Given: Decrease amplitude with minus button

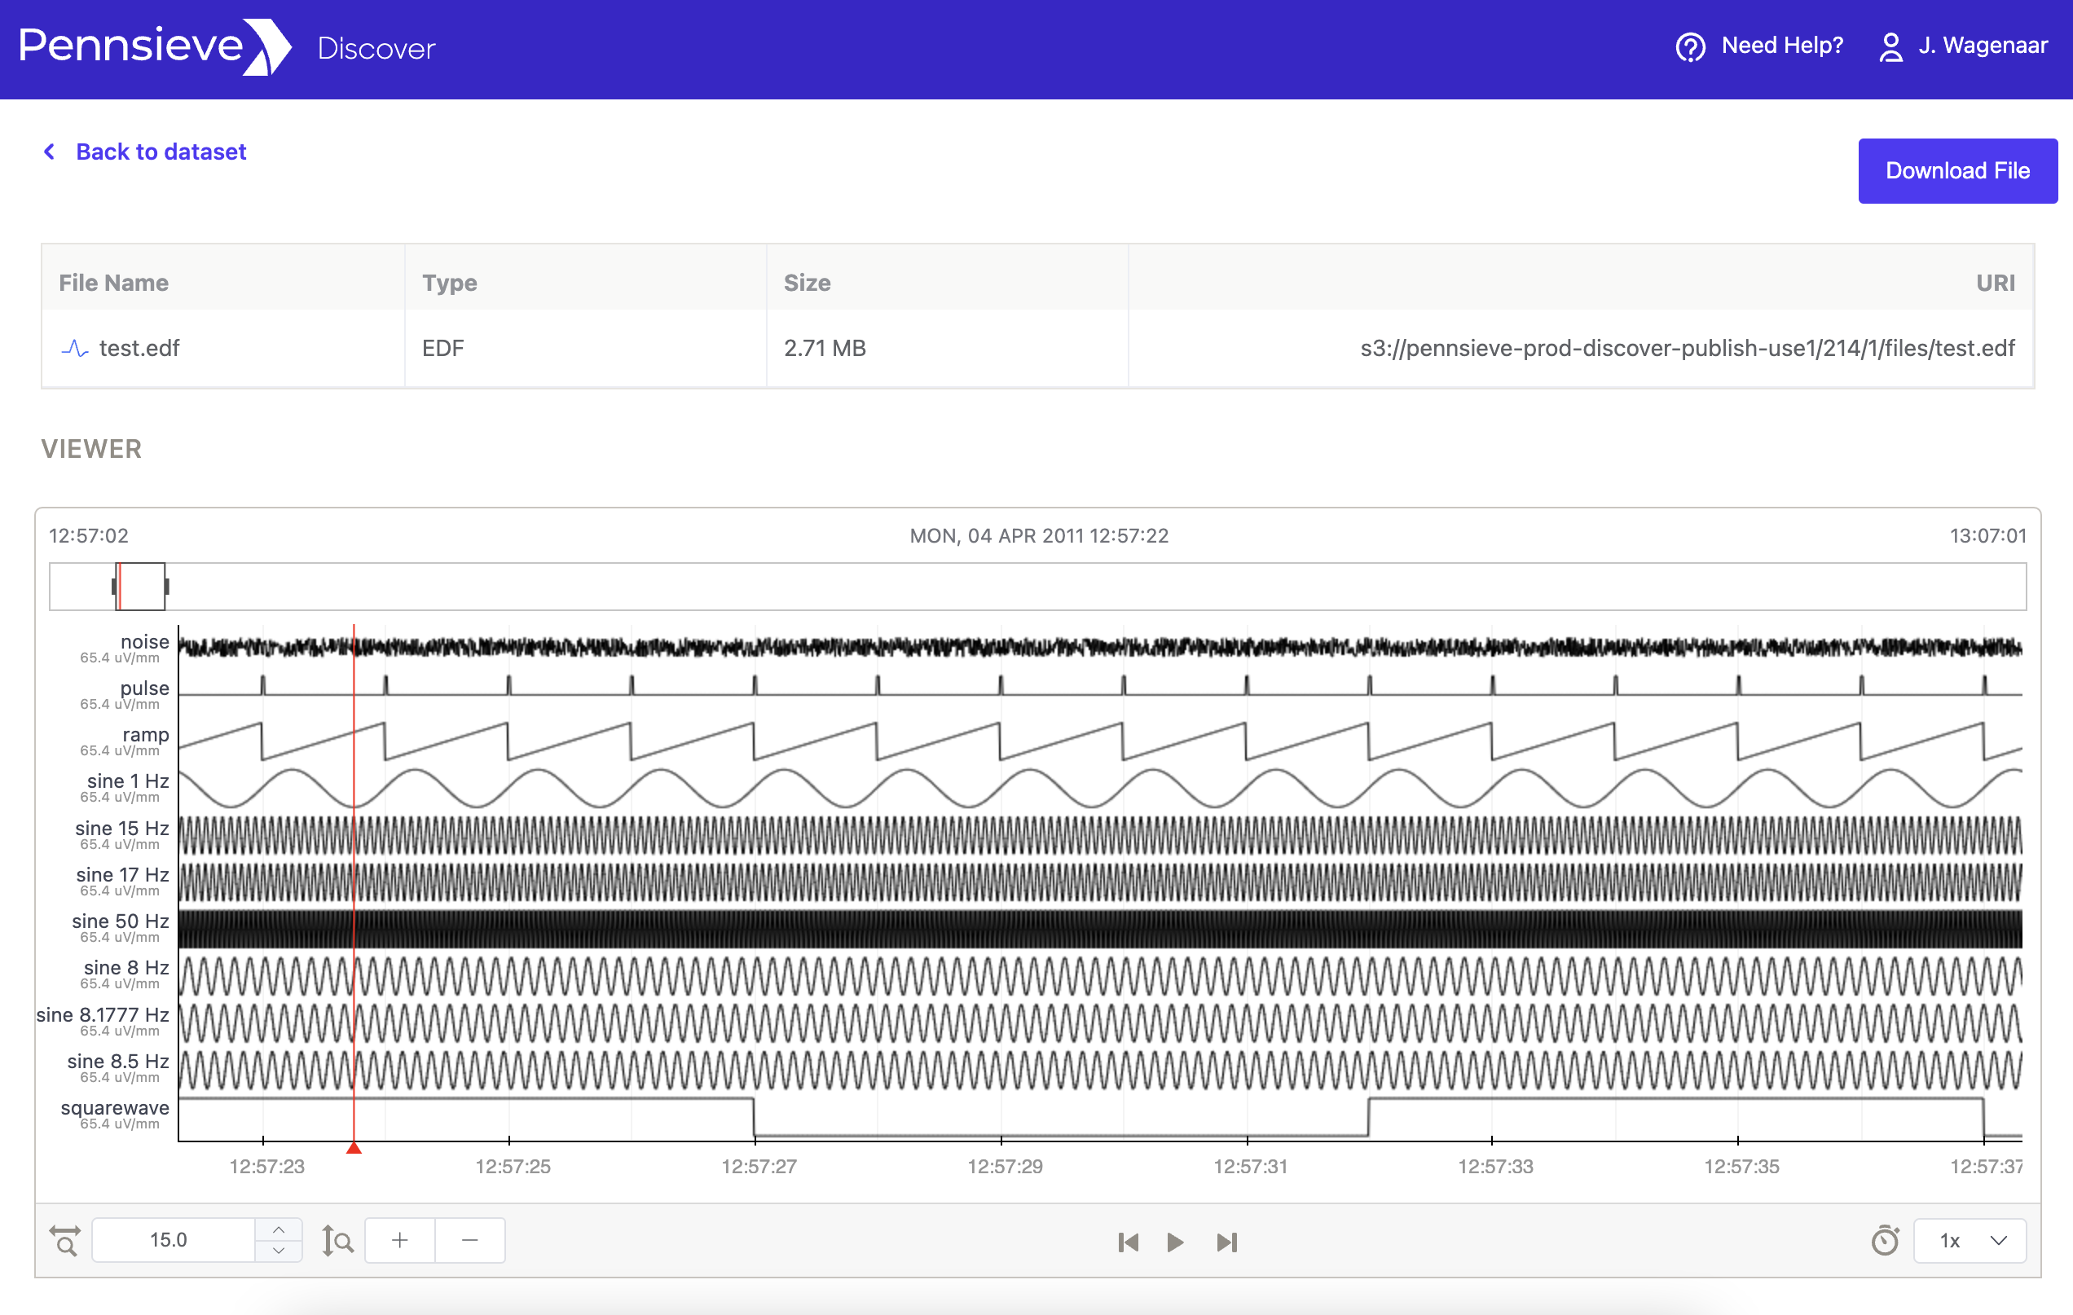Looking at the screenshot, I should click(x=469, y=1240).
